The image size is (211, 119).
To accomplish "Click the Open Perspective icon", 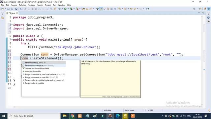I will [200, 9].
